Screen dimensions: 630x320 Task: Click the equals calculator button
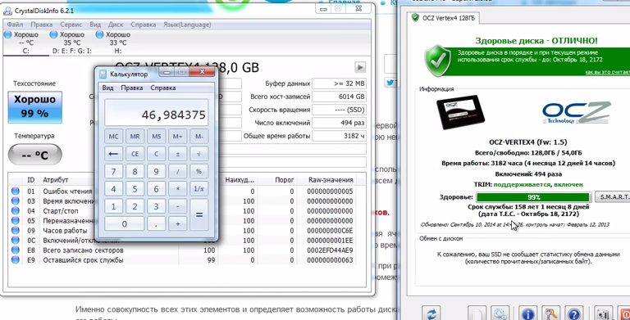pos(199,215)
